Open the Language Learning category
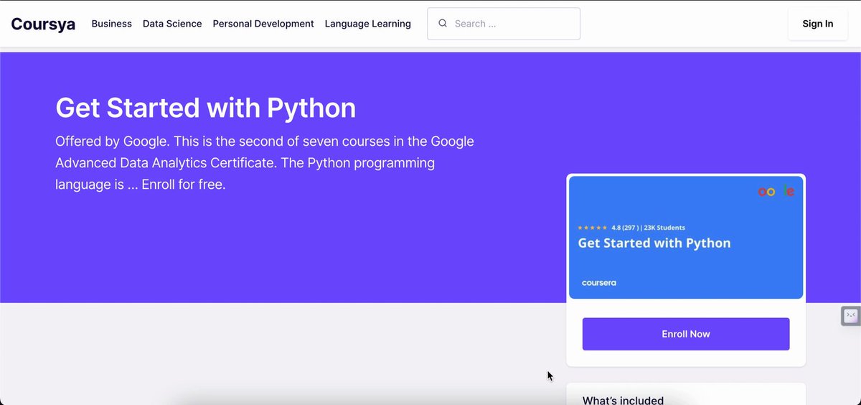 pos(367,24)
